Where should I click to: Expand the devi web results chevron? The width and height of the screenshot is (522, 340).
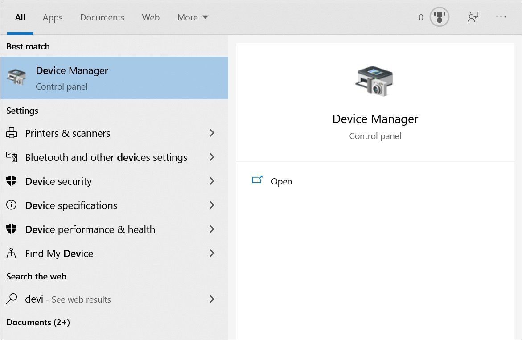[x=212, y=299]
